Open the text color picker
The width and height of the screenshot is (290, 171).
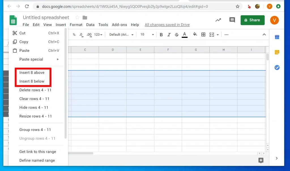pos(184,34)
